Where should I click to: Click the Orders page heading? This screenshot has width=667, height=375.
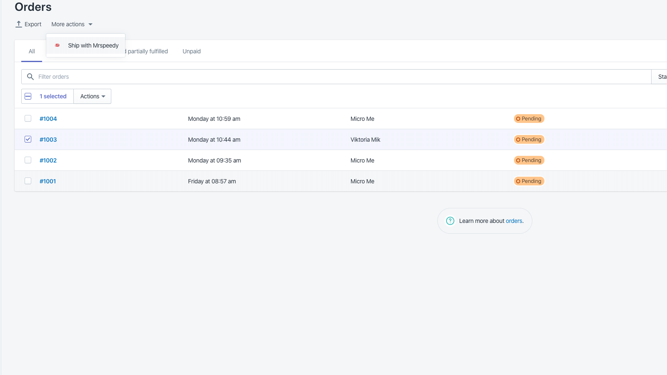pos(33,7)
